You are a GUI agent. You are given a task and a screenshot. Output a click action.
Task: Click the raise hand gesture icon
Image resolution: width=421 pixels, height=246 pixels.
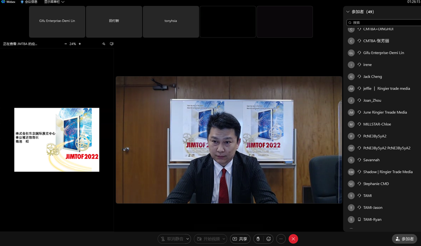258,239
